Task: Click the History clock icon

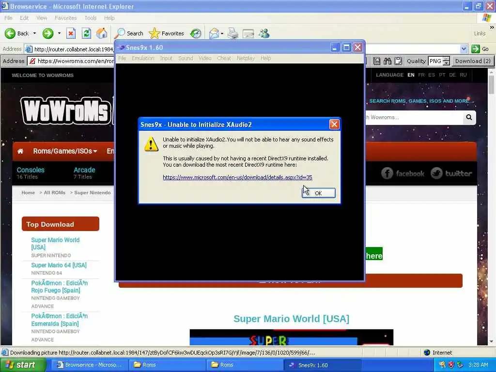Action: point(196,33)
